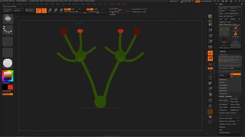The height and width of the screenshot is (137, 245).
Task: Toggle Local symmetry button
Action: [210, 59]
